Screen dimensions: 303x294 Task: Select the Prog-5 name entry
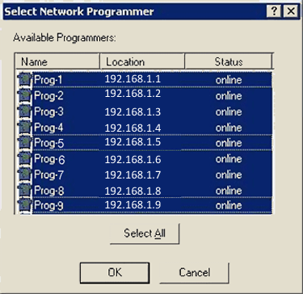pyautogui.click(x=49, y=143)
